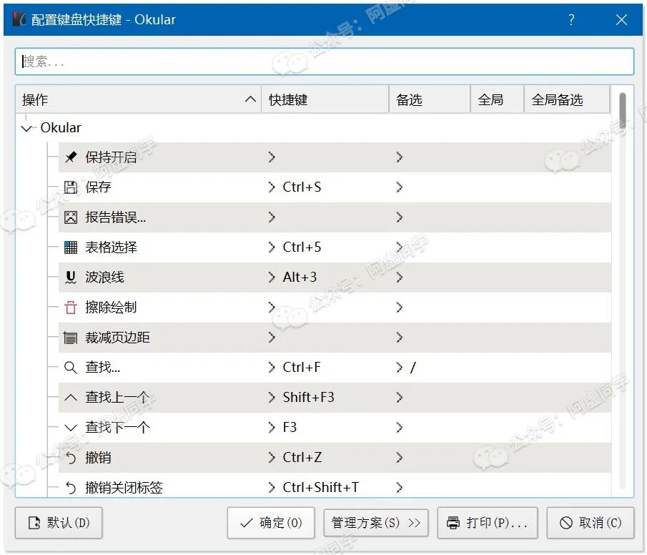Select the 保持开启 row
Screen dimensions: 647x555
pos(335,157)
